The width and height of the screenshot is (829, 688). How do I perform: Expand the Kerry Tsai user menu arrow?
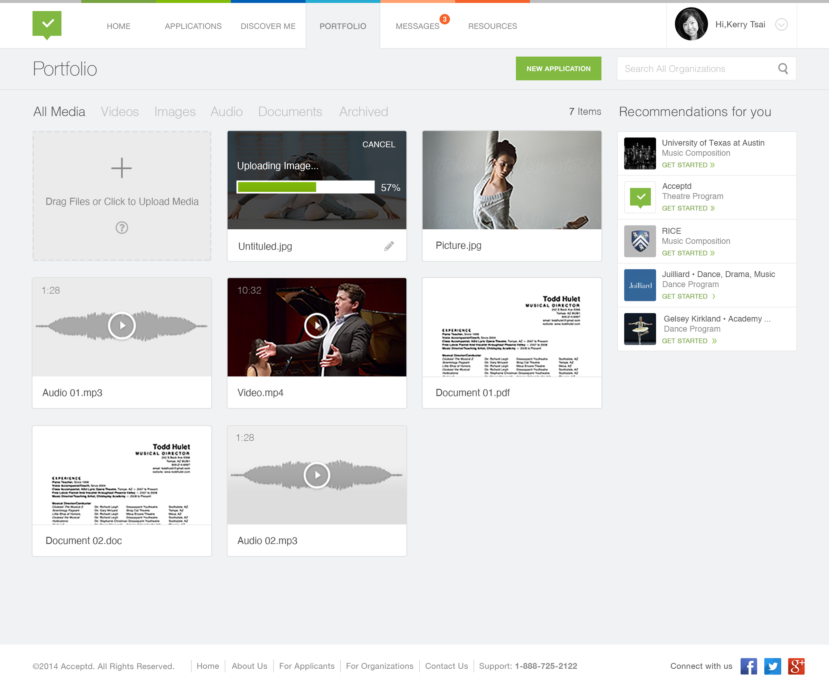[781, 25]
